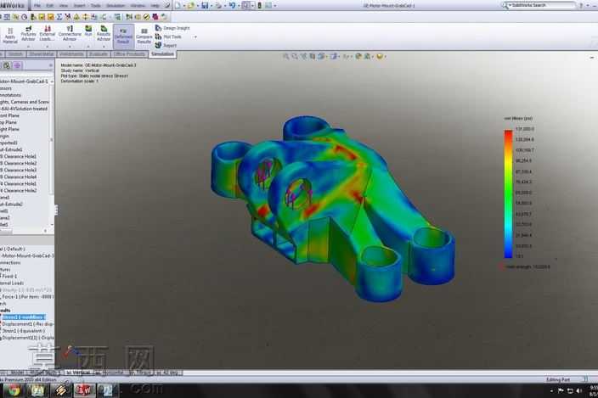
Task: Click the Apply Material tool
Action: point(10,36)
